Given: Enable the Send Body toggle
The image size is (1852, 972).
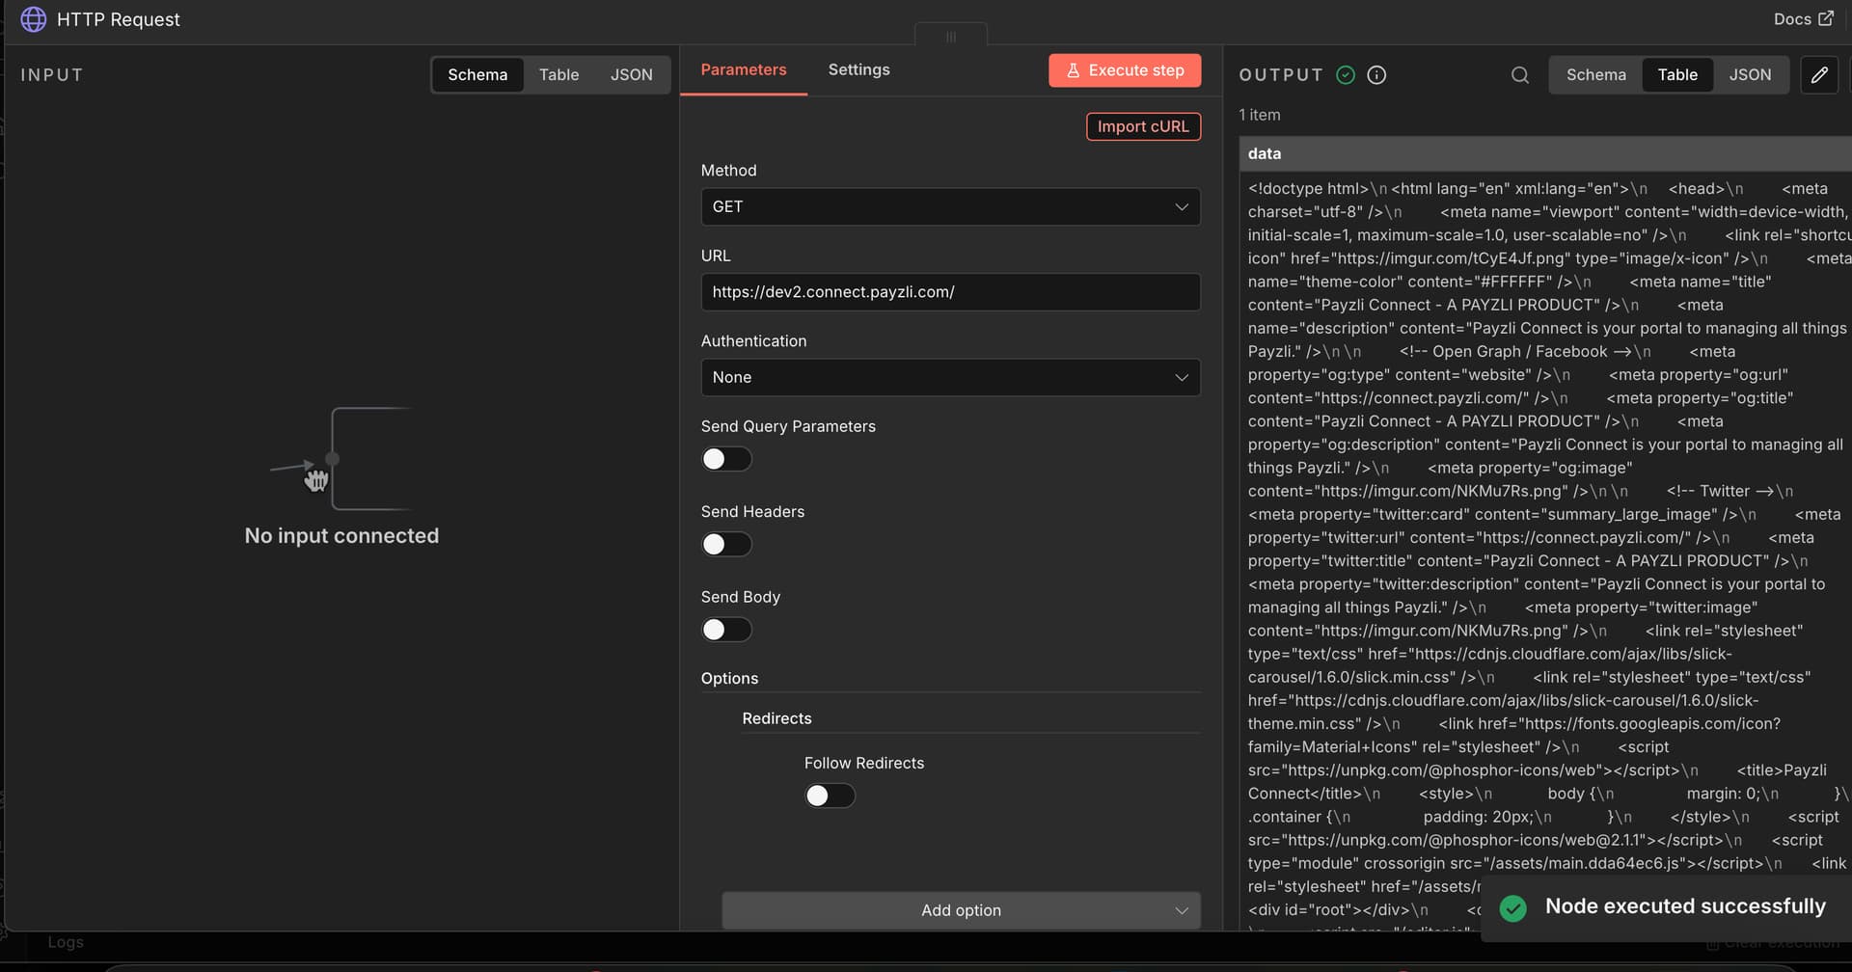Looking at the screenshot, I should click(x=725, y=630).
